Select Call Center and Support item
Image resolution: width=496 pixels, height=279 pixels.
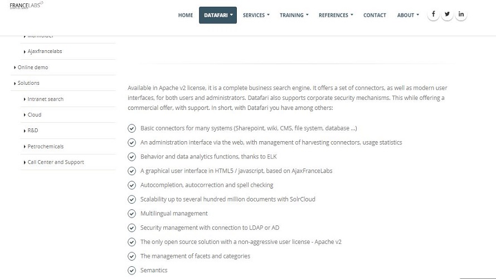[55, 162]
